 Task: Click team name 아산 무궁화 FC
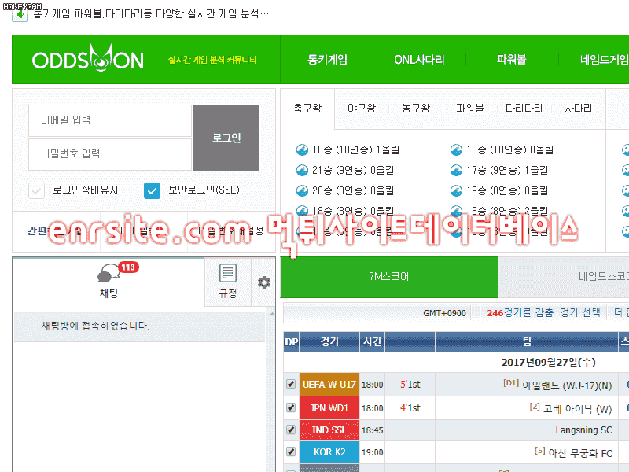point(580,454)
